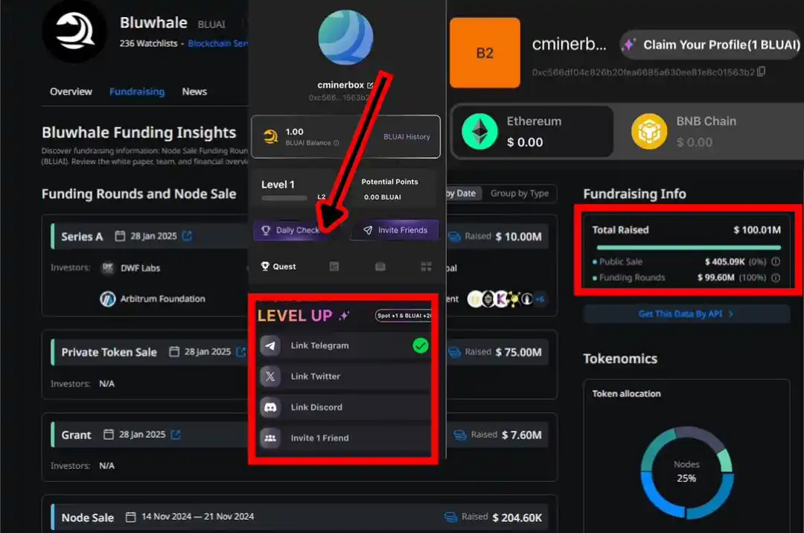This screenshot has height=533, width=804.
Task: Open BLUAI History
Action: pos(406,137)
